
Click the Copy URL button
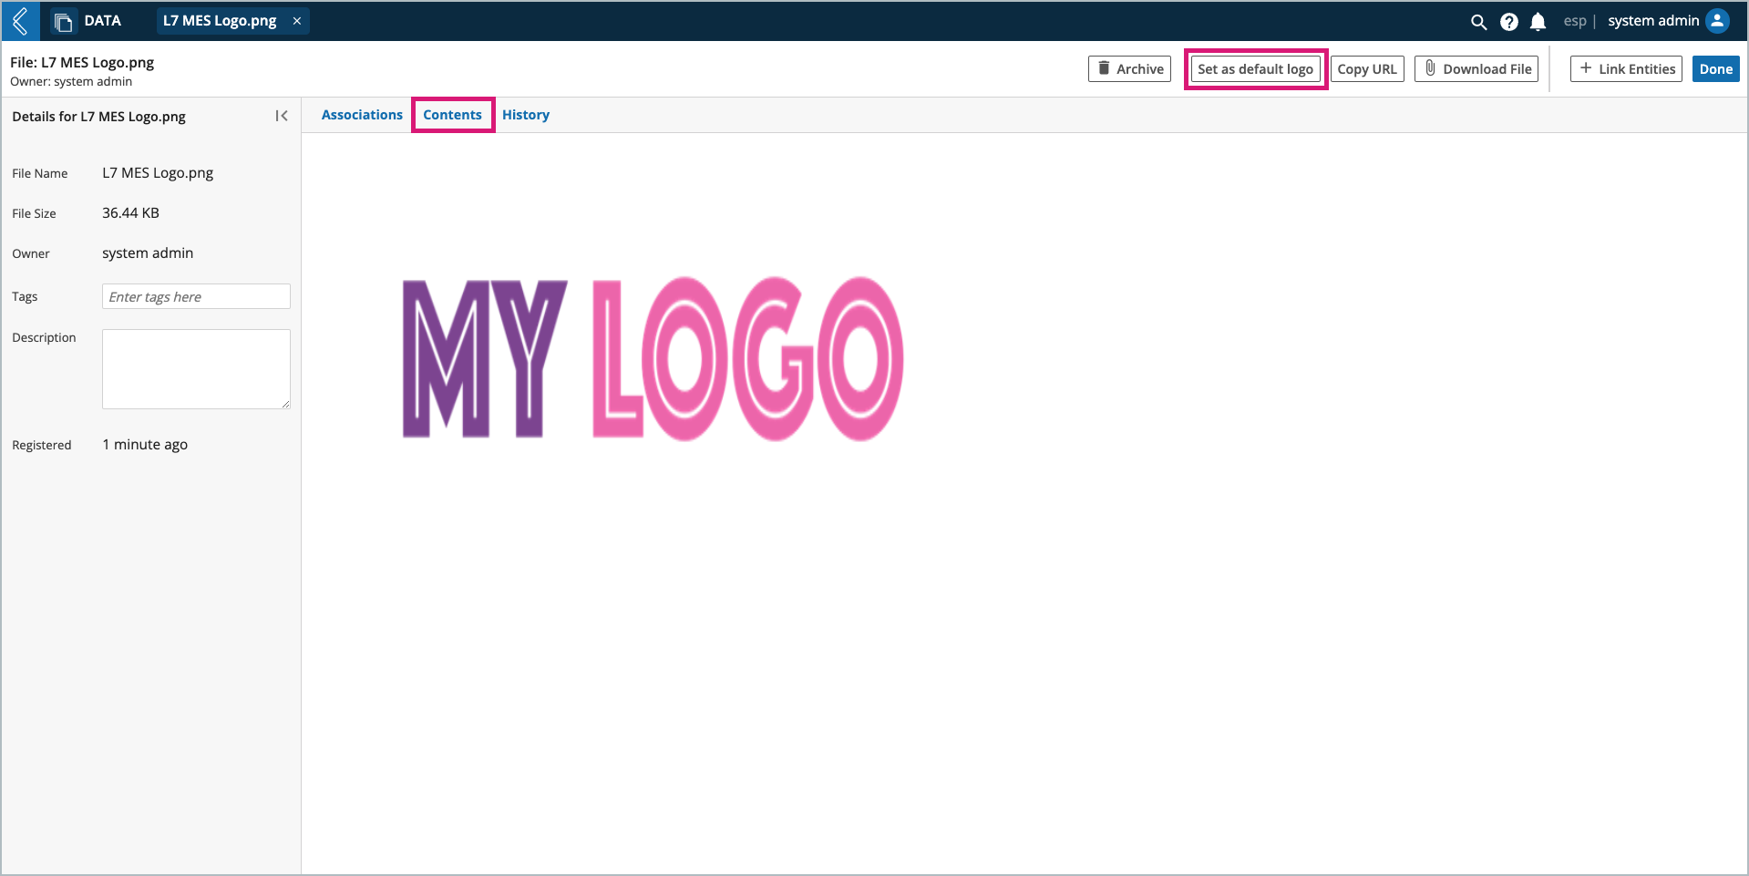[1367, 69]
